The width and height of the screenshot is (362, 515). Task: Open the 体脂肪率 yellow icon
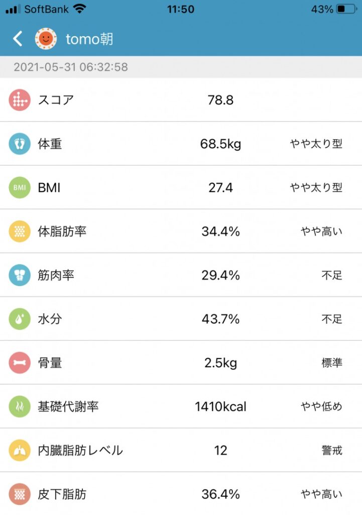click(x=20, y=231)
